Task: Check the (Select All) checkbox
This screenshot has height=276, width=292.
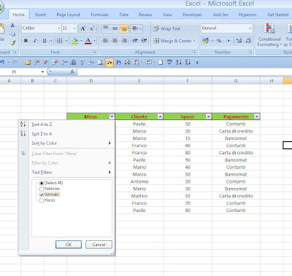Action: click(x=42, y=183)
